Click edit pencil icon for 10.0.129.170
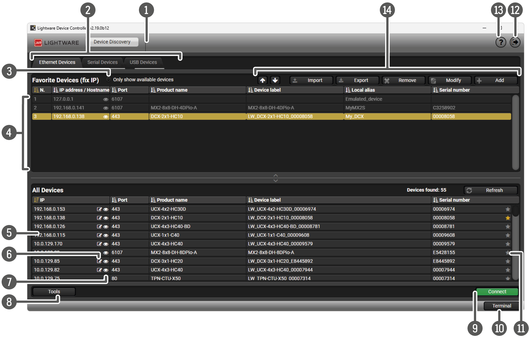The image size is (529, 338). tap(99, 244)
